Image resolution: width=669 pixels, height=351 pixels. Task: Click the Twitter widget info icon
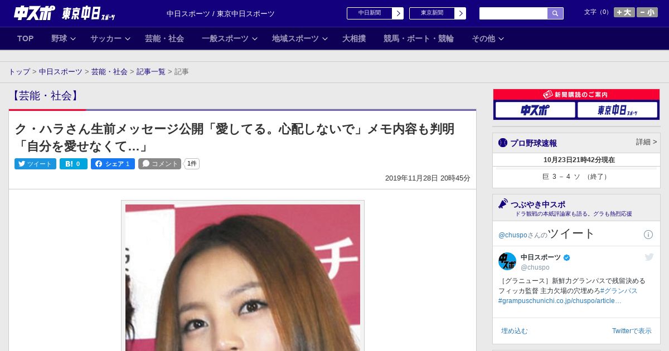point(648,235)
